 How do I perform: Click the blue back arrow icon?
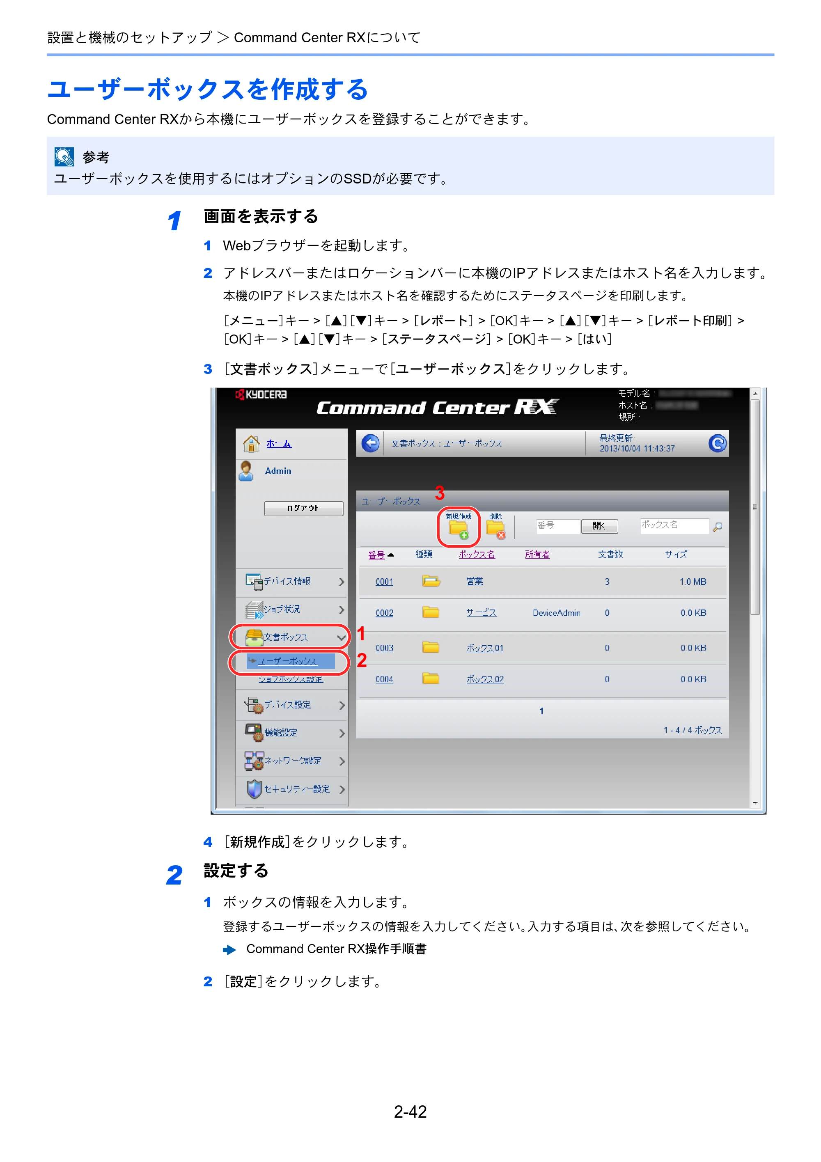pos(371,444)
